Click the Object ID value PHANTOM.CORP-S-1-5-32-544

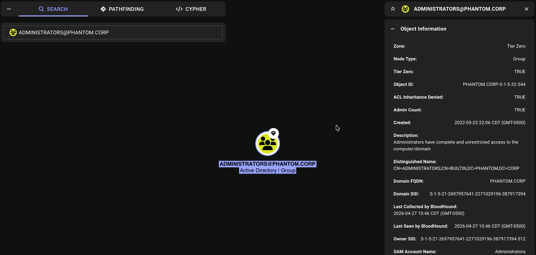[494, 84]
